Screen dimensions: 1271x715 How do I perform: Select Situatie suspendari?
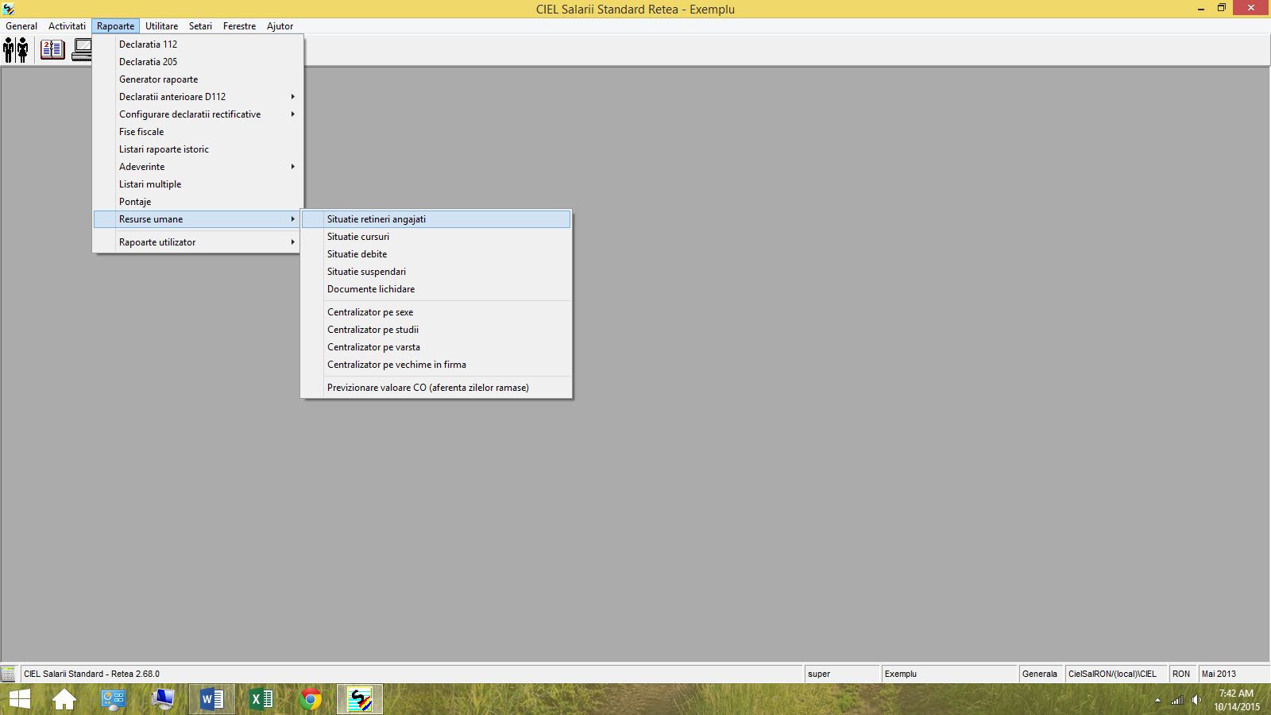coord(436,272)
